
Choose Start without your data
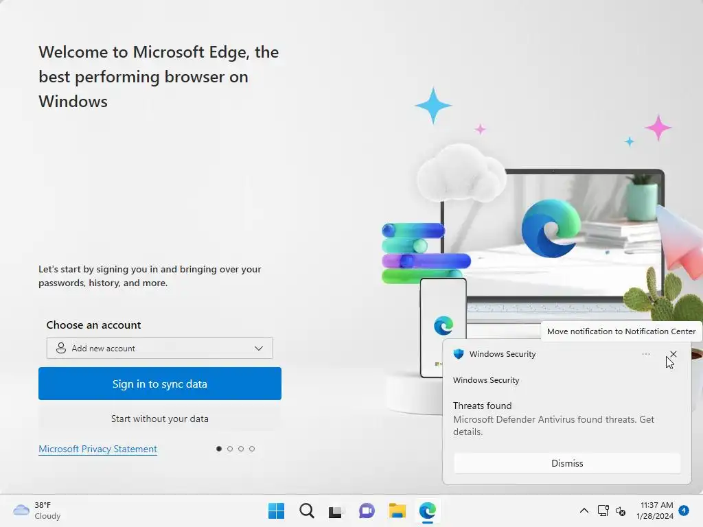coord(159,419)
